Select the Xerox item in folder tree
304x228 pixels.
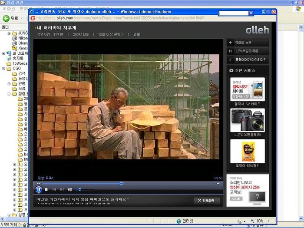pos(20,48)
